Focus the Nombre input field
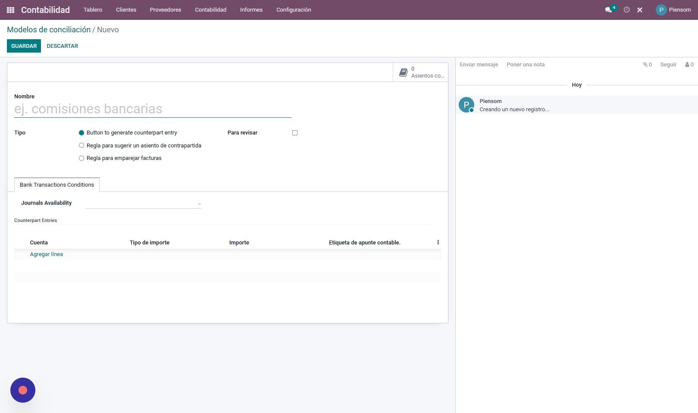This screenshot has width=698, height=413. 153,109
